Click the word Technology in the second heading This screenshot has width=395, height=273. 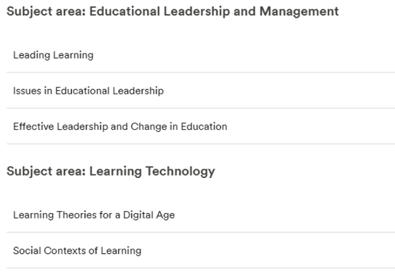pyautogui.click(x=180, y=171)
